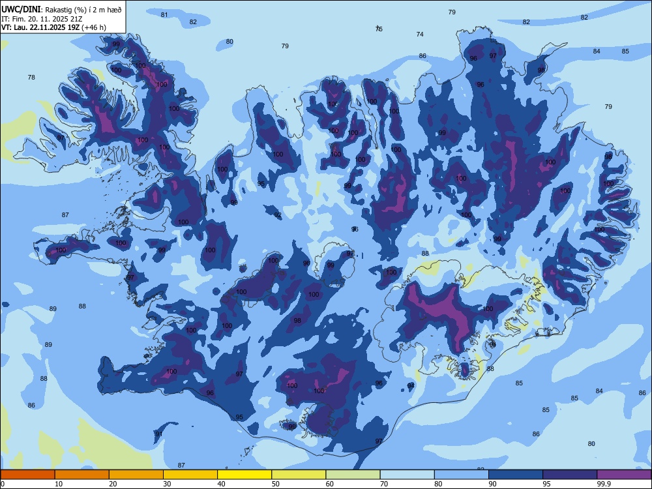Image resolution: width=652 pixels, height=489 pixels.
Task: Click the dark blue 90–95 legend swatch
Action: pos(516,475)
